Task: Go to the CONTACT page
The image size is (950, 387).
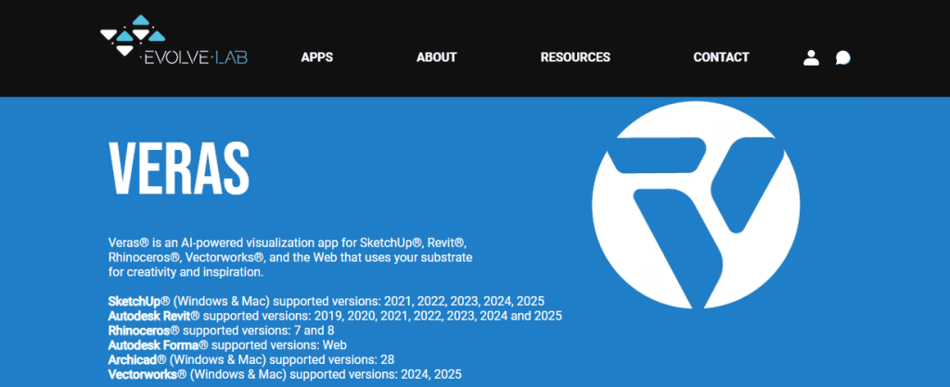Action: (721, 57)
